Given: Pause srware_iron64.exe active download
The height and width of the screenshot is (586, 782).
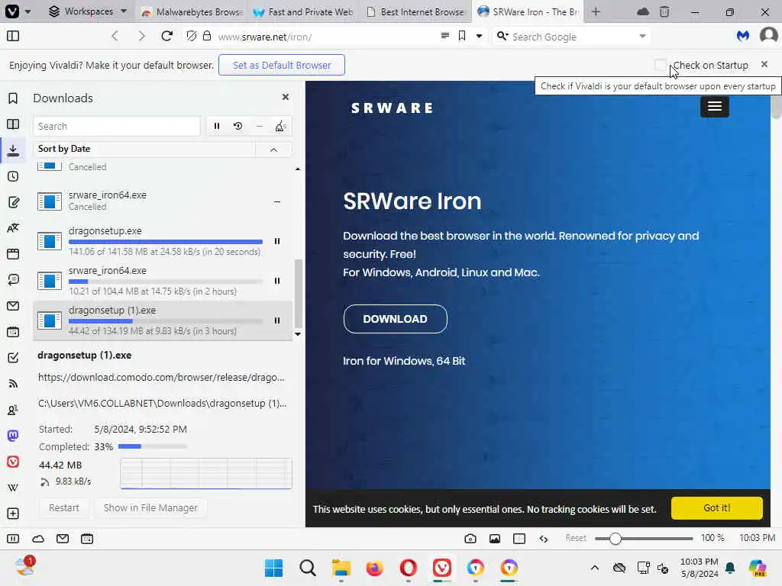Looking at the screenshot, I should pyautogui.click(x=277, y=281).
